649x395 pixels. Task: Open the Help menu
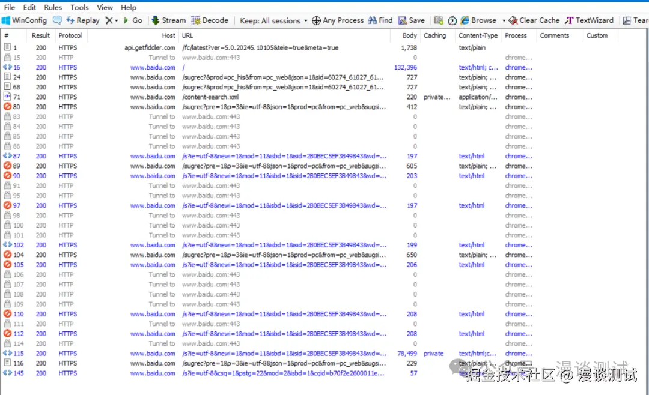(x=129, y=7)
